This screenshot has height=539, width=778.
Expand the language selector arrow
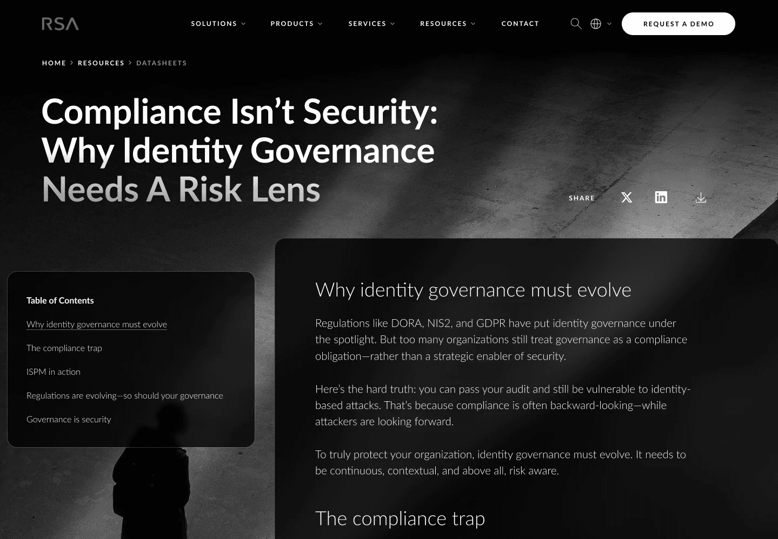coord(609,24)
